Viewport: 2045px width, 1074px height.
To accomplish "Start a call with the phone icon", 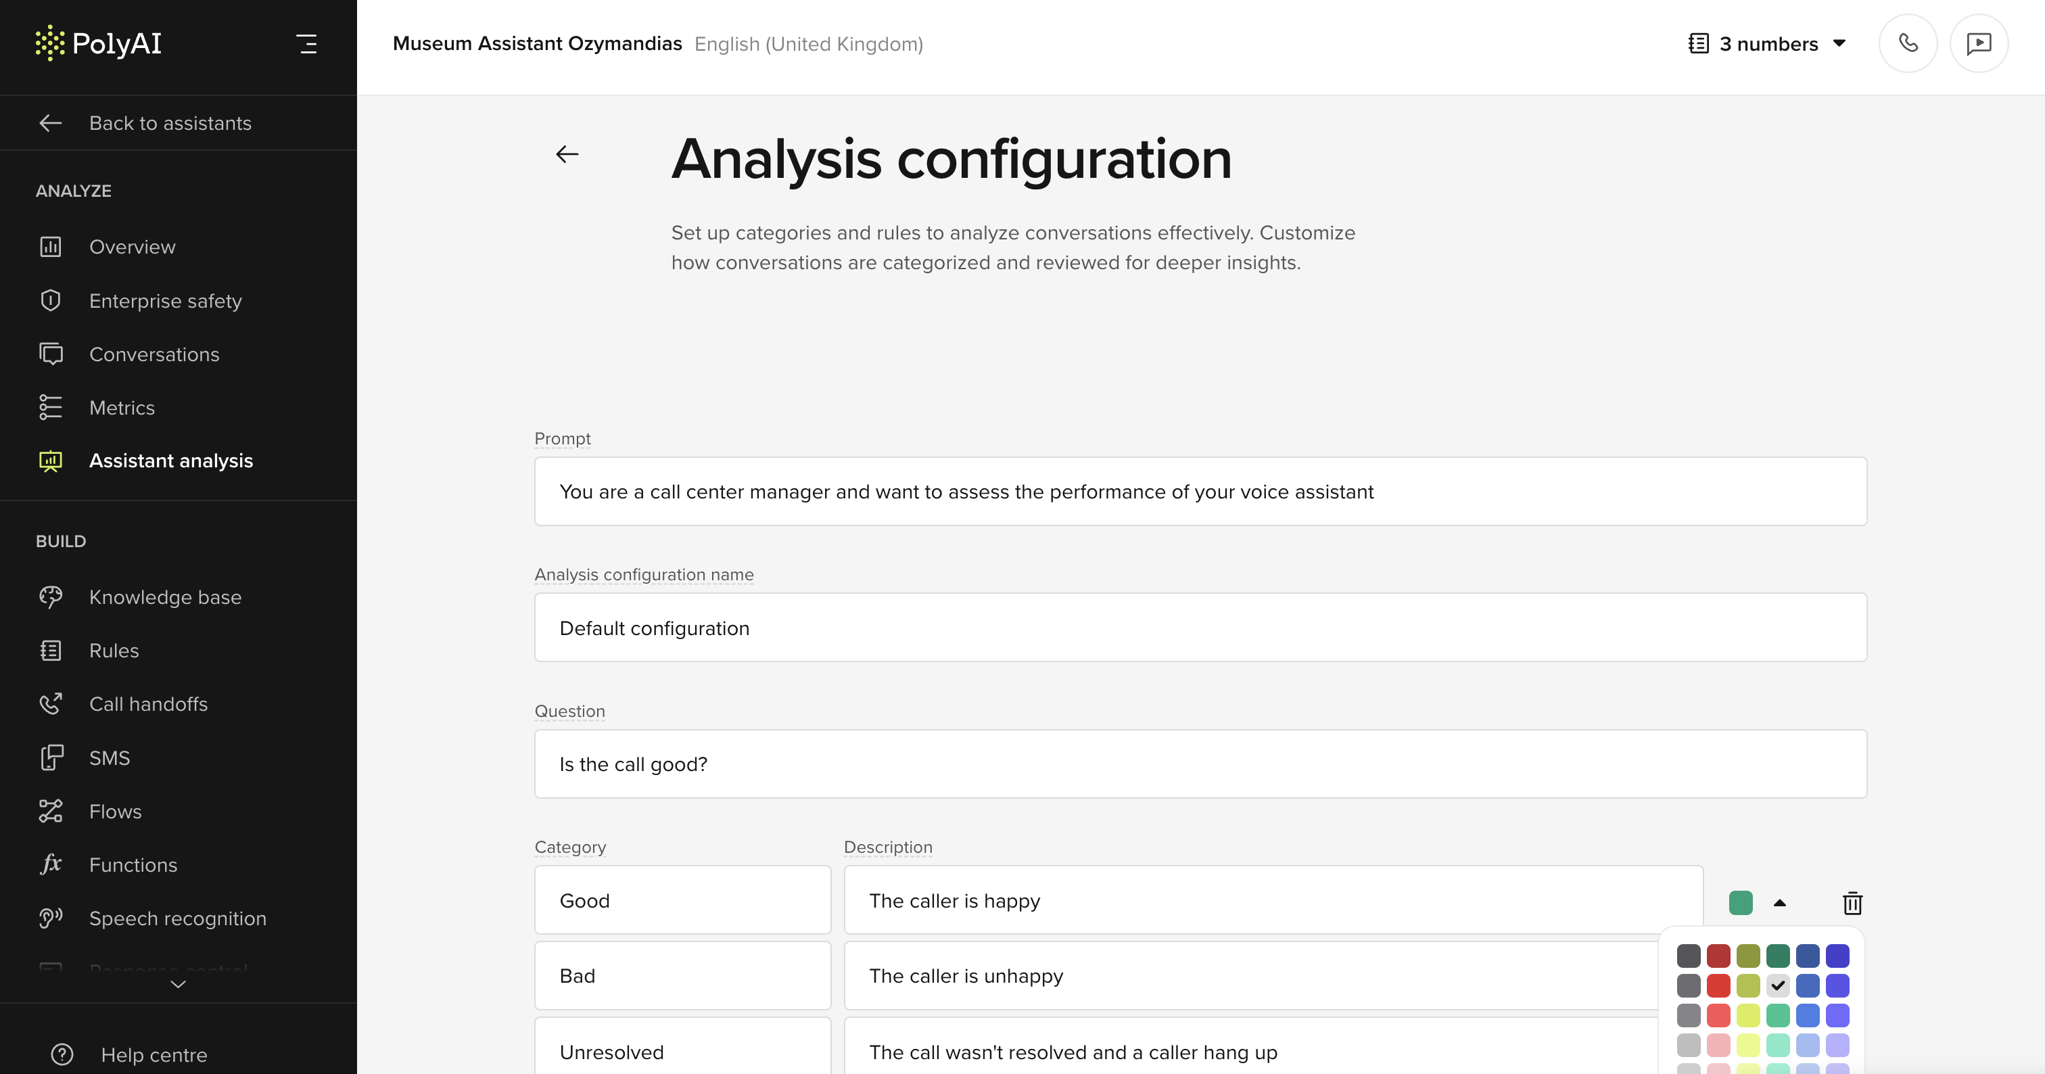I will [x=1908, y=43].
